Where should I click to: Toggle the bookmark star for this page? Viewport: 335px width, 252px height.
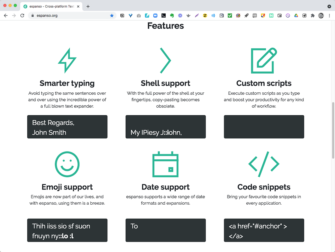(112, 16)
